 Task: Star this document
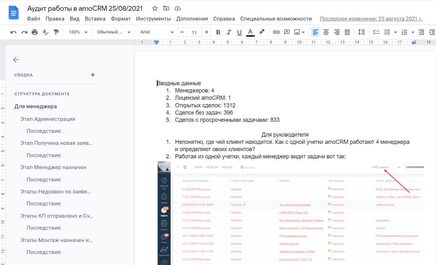coord(155,9)
